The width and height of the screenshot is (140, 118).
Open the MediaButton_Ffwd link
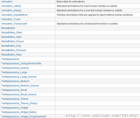[x=12, y=32]
